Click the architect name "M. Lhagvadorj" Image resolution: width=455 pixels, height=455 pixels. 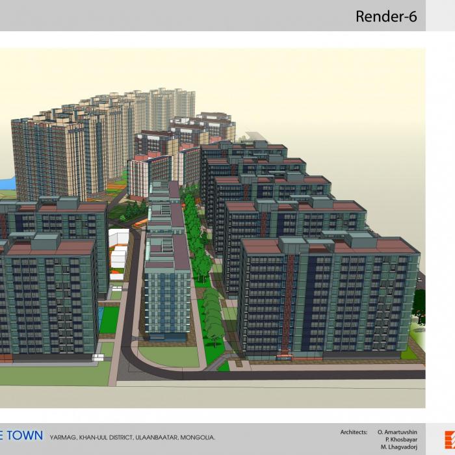pos(399,447)
